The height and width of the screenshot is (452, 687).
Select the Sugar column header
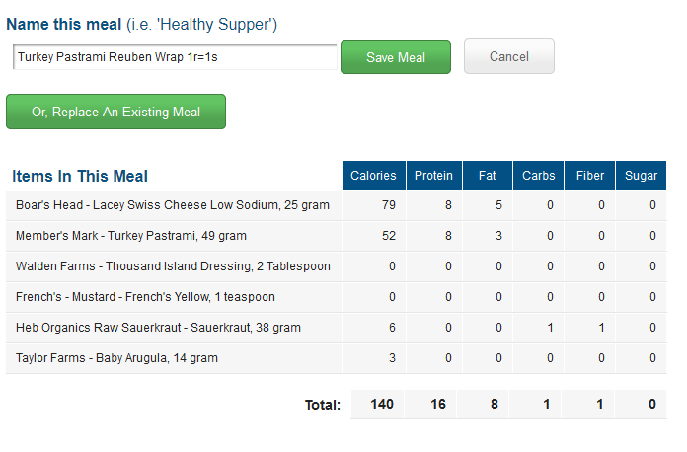(641, 176)
